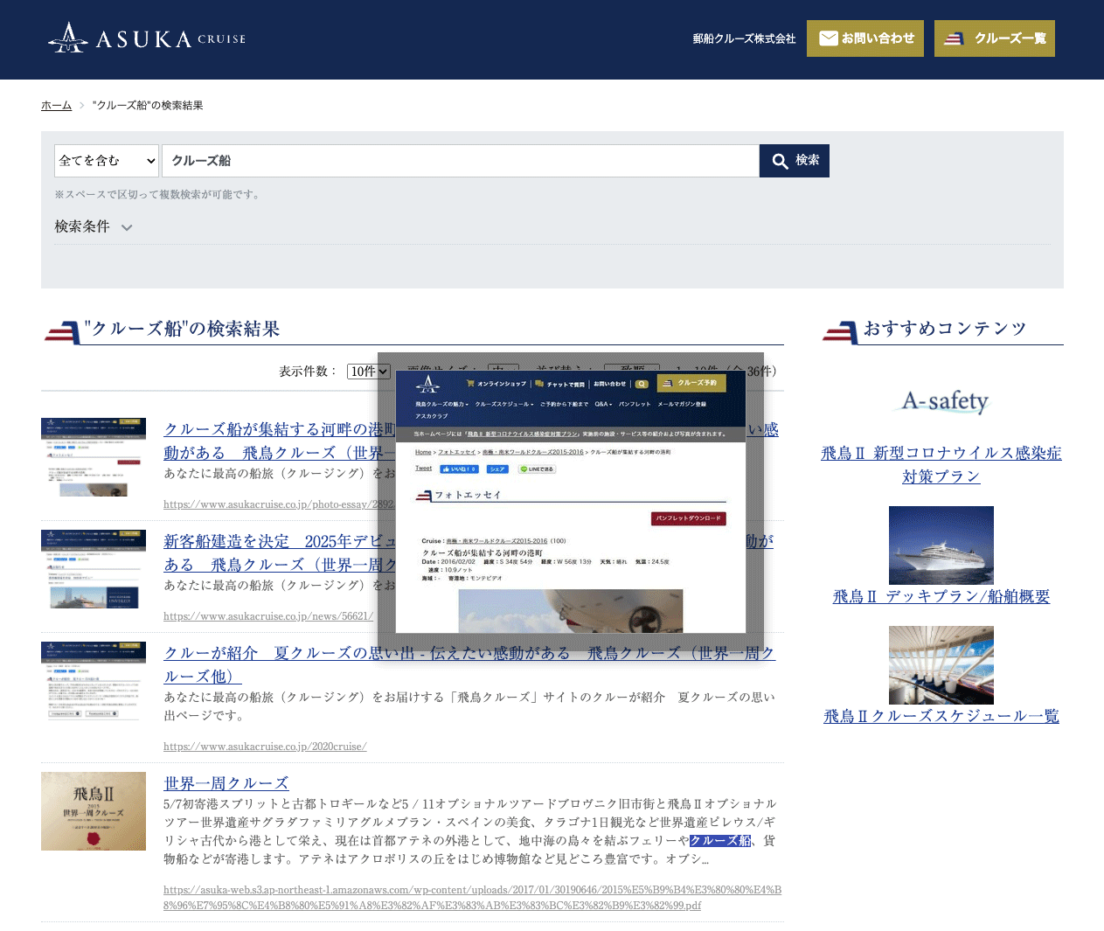Open the クルーが紹介 result thumbnail
Image resolution: width=1104 pixels, height=931 pixels.
pyautogui.click(x=94, y=681)
